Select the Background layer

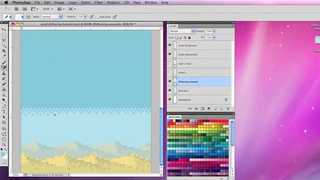point(199,99)
